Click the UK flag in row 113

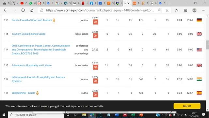199,65
